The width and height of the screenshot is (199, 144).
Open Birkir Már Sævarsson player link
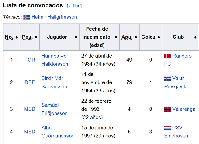tap(54, 83)
